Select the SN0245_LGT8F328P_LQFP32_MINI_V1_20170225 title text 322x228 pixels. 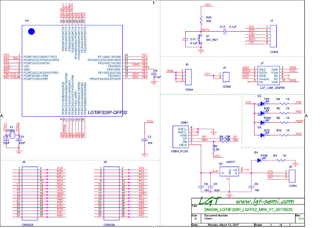pos(248,210)
